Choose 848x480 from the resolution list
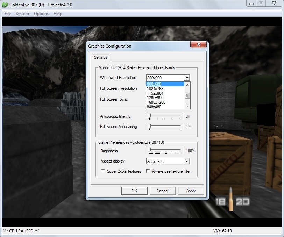 pyautogui.click(x=165, y=107)
